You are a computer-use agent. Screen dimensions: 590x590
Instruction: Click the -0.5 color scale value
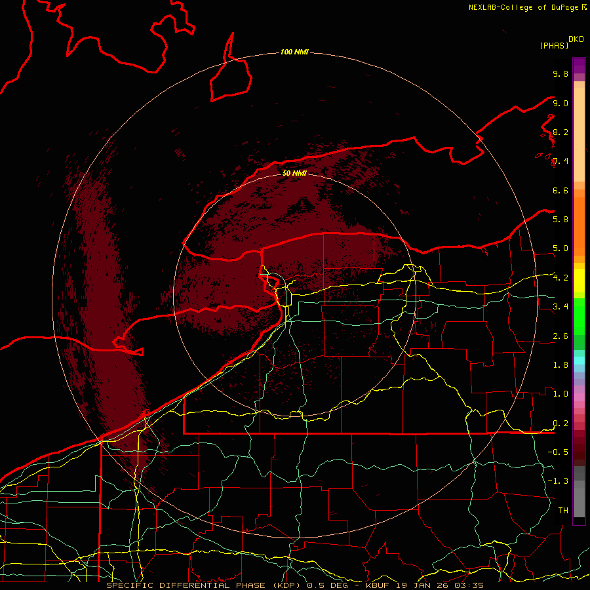558,452
